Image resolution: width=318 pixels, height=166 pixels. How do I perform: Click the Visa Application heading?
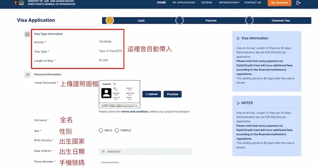[x=36, y=20]
